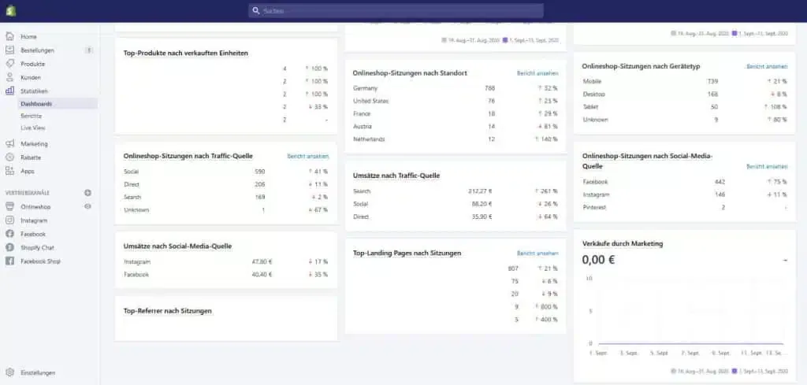Open the Instagram sales channel
The width and height of the screenshot is (807, 385).
(34, 220)
